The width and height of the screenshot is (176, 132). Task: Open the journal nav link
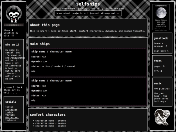[x=94, y=13]
